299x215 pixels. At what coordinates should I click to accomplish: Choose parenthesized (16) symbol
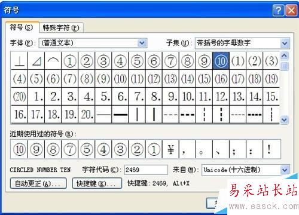(221, 79)
